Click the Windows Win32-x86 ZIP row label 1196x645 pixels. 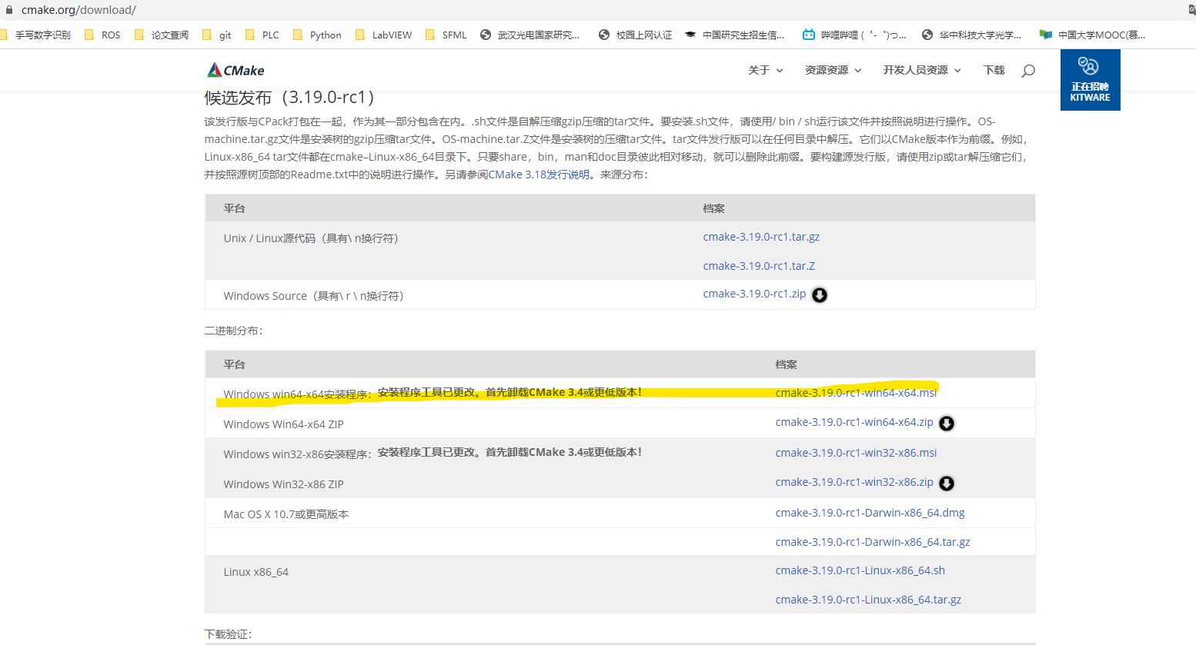(x=283, y=484)
